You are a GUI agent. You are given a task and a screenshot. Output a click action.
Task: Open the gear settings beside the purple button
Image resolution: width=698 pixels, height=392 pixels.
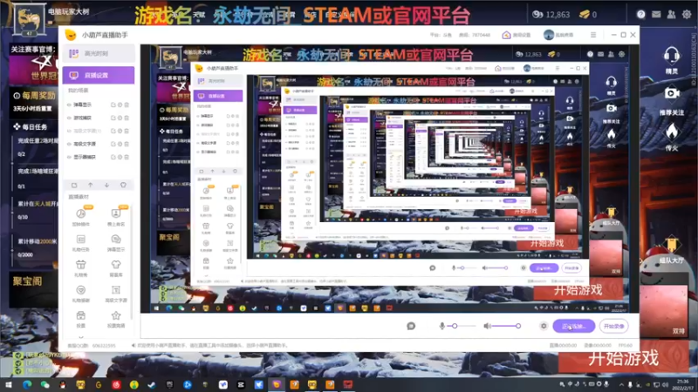pyautogui.click(x=544, y=326)
